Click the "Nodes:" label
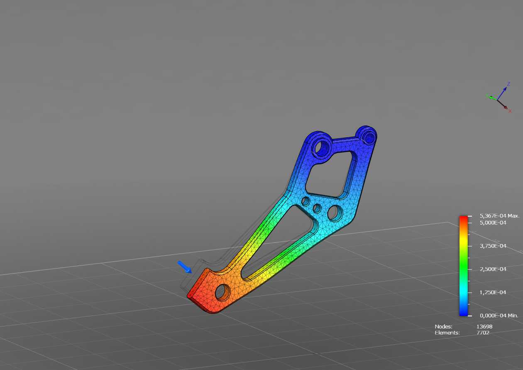 point(443,327)
